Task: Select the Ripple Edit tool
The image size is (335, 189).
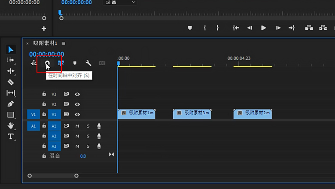Action: pyautogui.click(x=11, y=71)
